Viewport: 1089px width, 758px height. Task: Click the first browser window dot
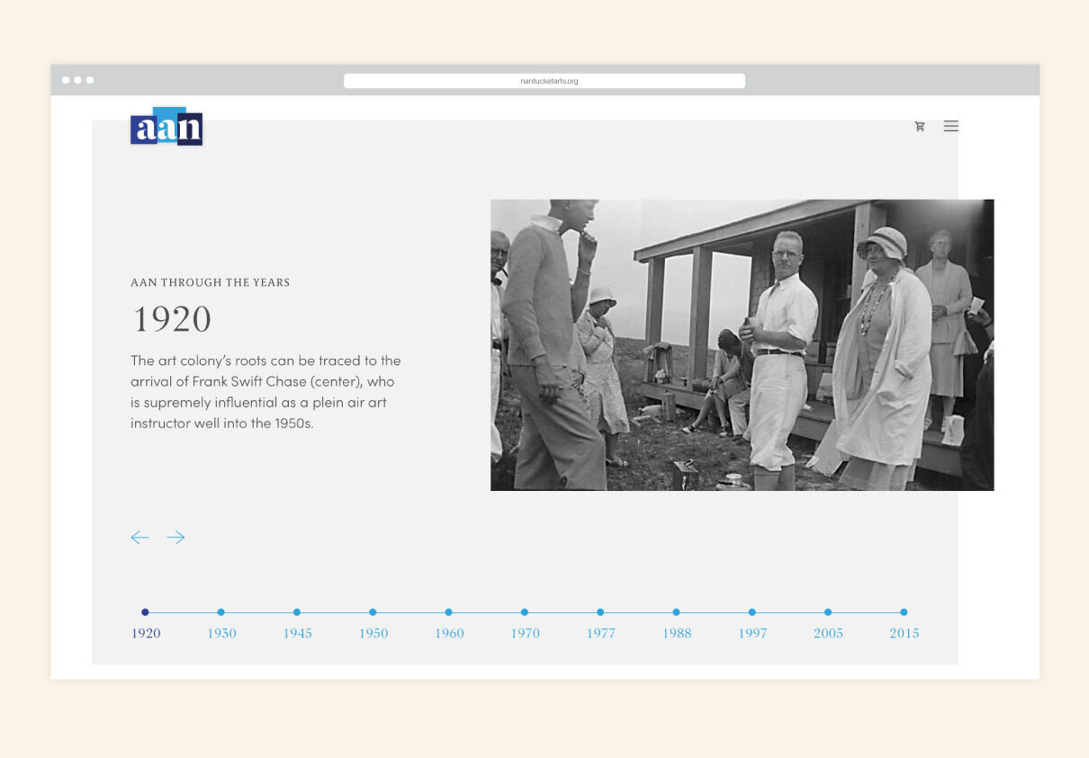coord(66,80)
